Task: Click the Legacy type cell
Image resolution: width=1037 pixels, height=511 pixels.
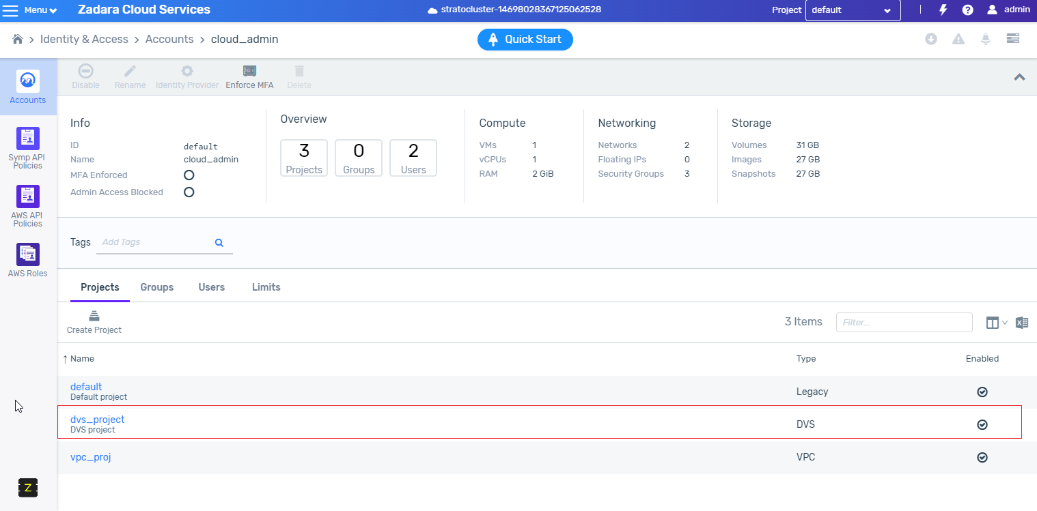Action: tap(812, 392)
